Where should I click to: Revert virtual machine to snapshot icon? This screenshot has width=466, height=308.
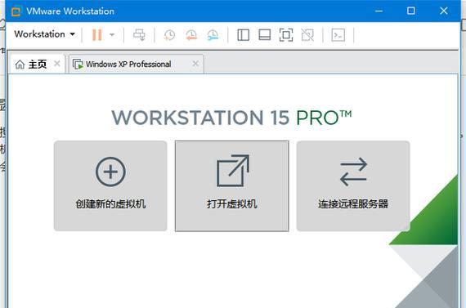tap(191, 35)
